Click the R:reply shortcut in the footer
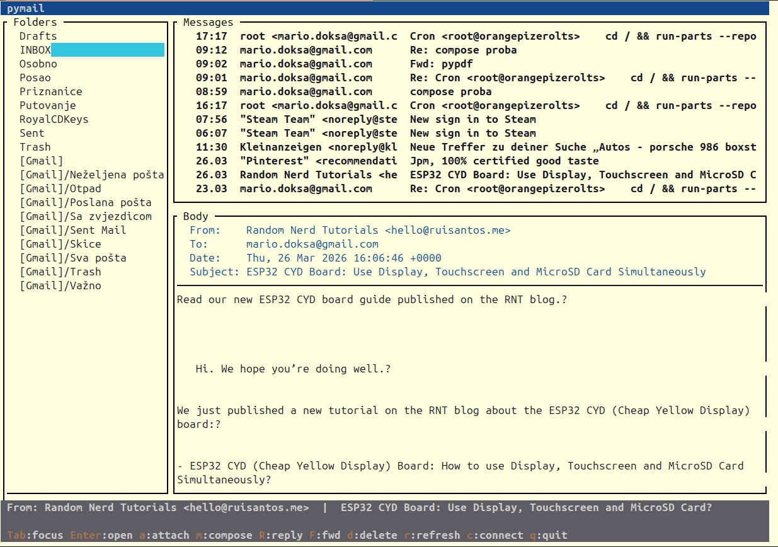This screenshot has width=778, height=547. pos(281,536)
